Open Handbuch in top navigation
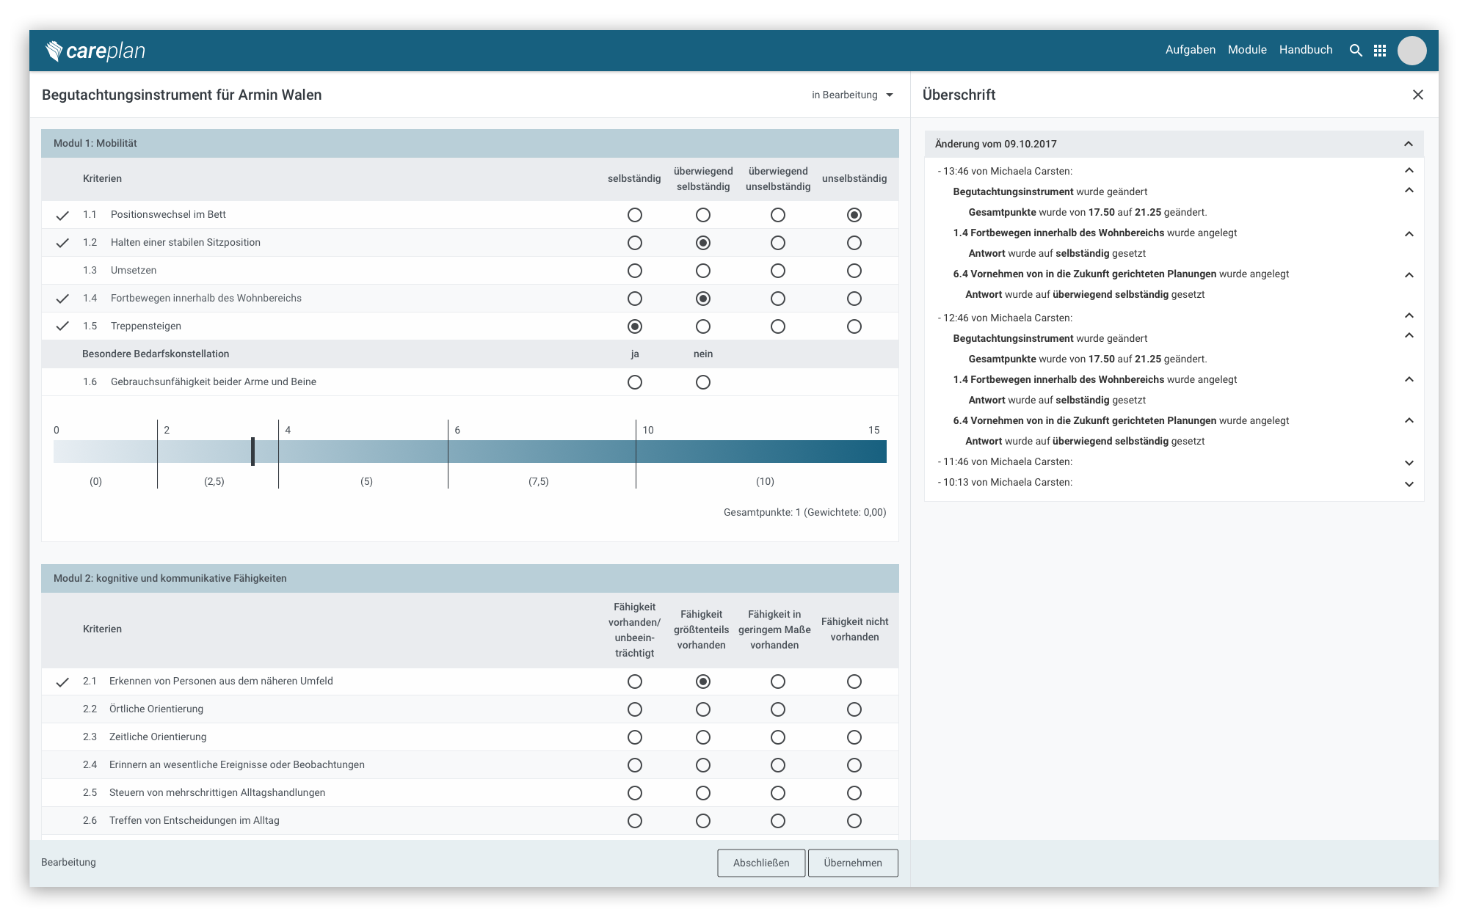This screenshot has height=917, width=1468. (1305, 50)
